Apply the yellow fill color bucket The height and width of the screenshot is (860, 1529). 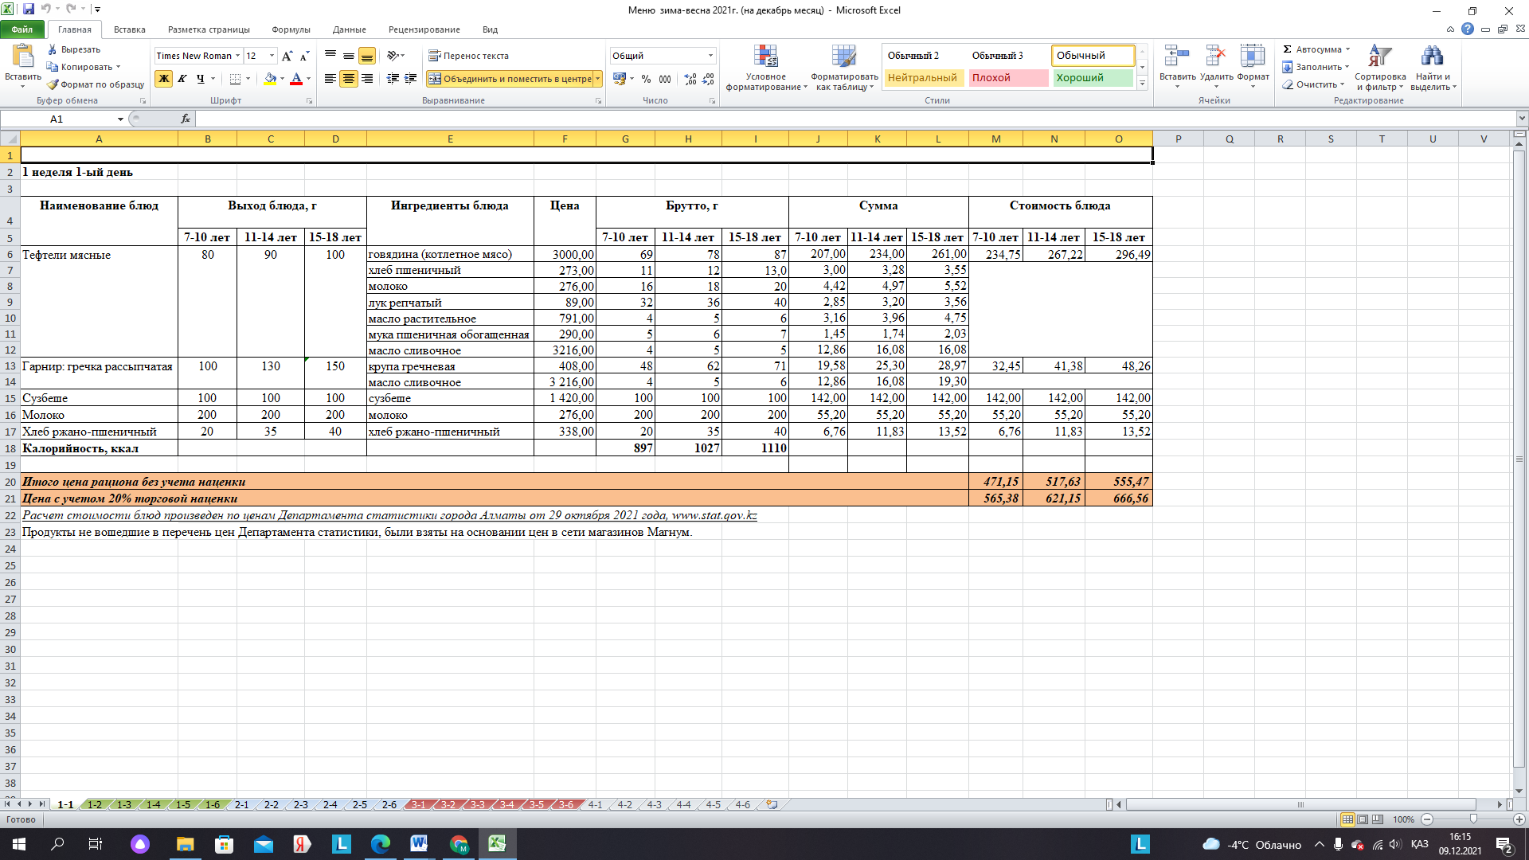point(270,79)
